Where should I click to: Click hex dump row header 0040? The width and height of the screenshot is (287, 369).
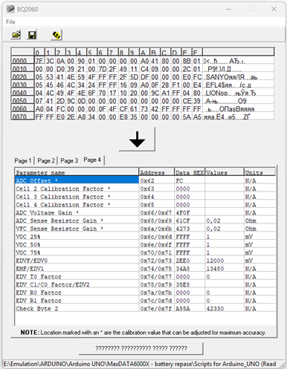(22, 93)
